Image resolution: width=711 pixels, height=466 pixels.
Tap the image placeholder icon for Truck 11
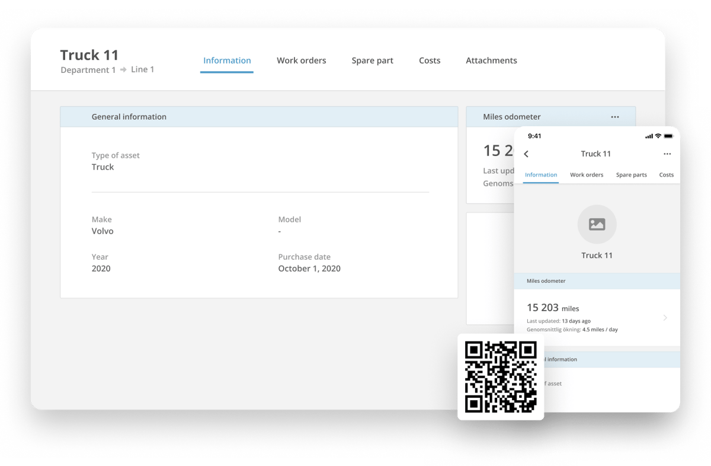[597, 225]
